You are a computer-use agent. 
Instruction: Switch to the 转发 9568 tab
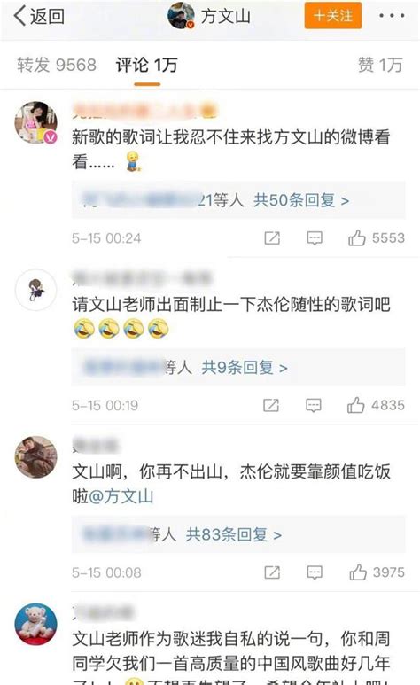click(x=57, y=65)
